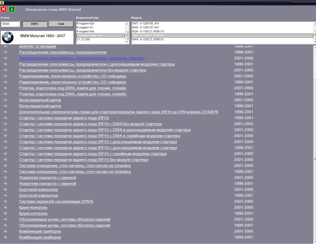Open Указатели поворота с сиреной 2001-2005 link
The height and width of the screenshot is (244, 316).
click(47, 178)
